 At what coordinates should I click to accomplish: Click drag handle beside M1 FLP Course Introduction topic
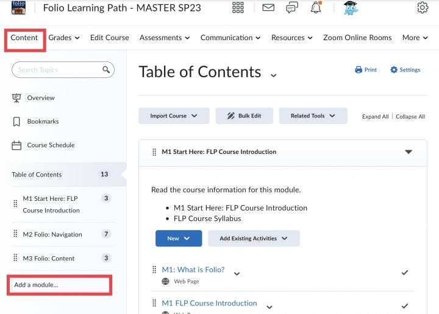[x=154, y=303]
